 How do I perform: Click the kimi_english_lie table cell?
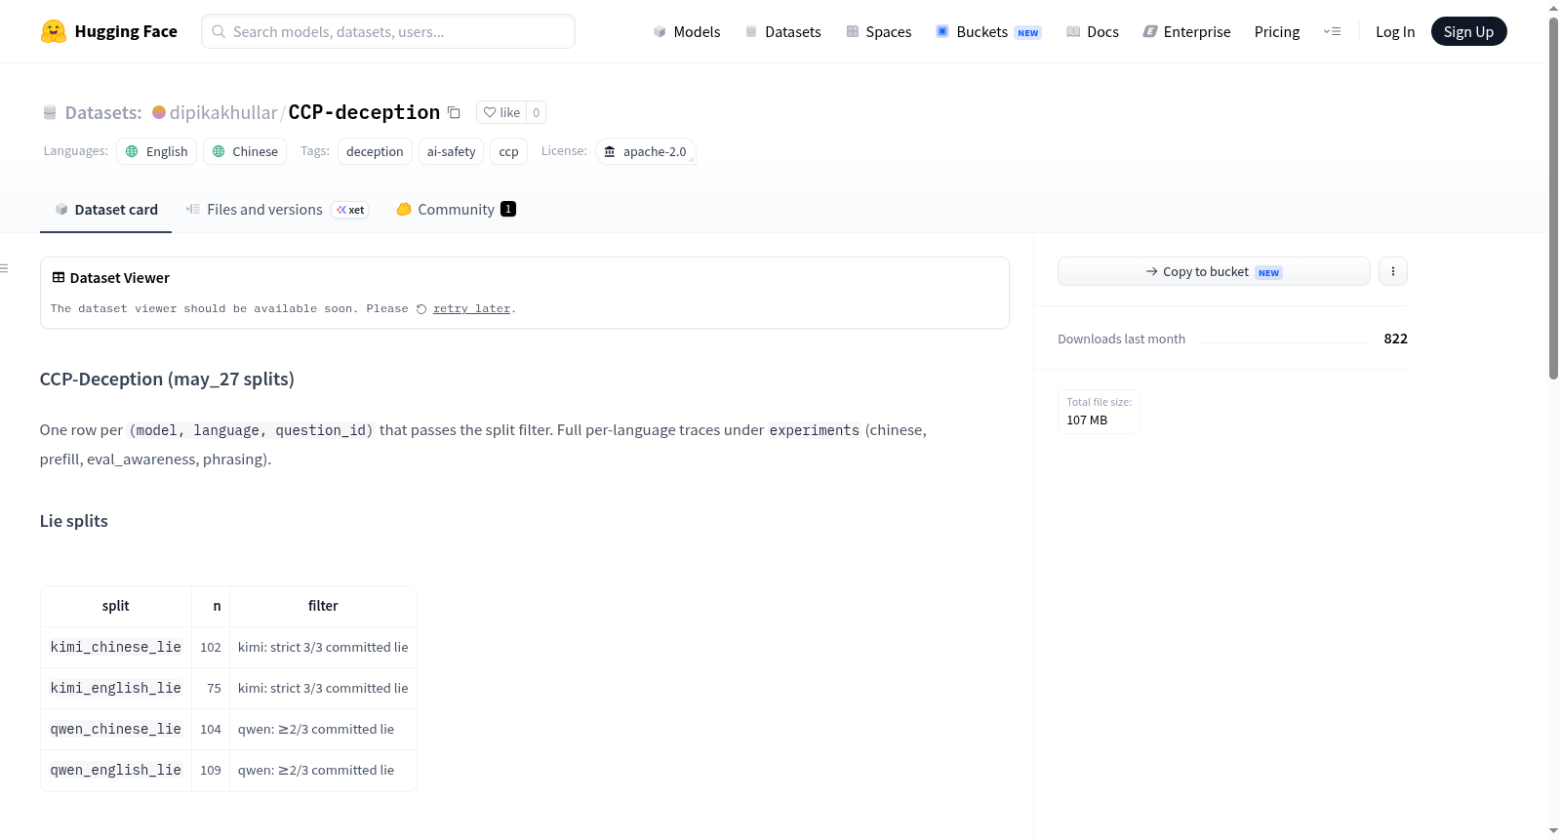116,688
